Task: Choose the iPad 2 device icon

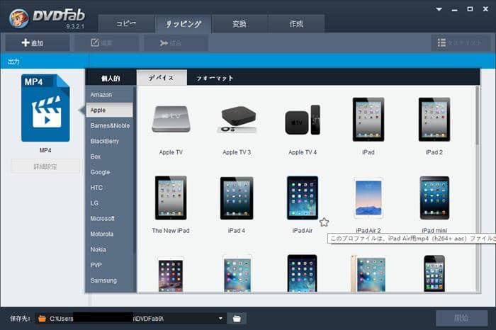Action: tap(434, 120)
